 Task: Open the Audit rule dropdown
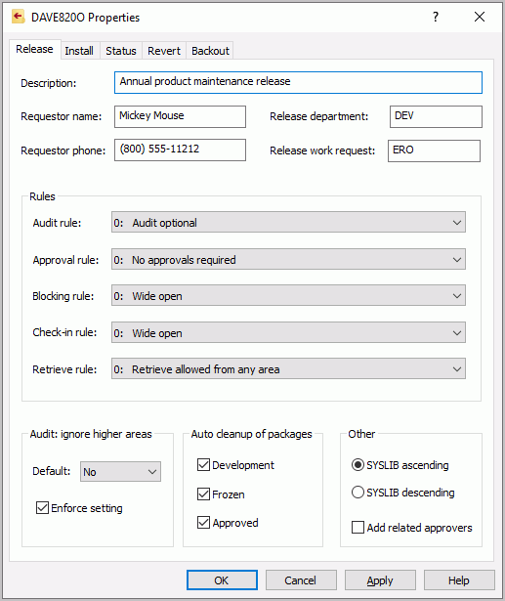(x=288, y=222)
